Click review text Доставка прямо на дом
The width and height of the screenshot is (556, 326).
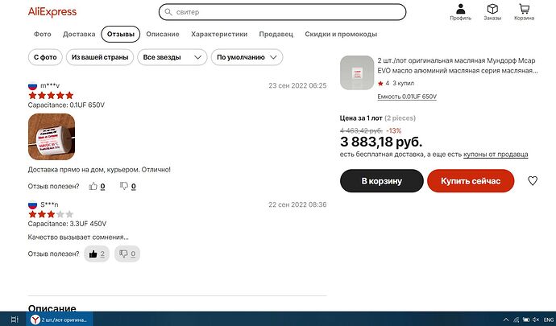point(99,170)
